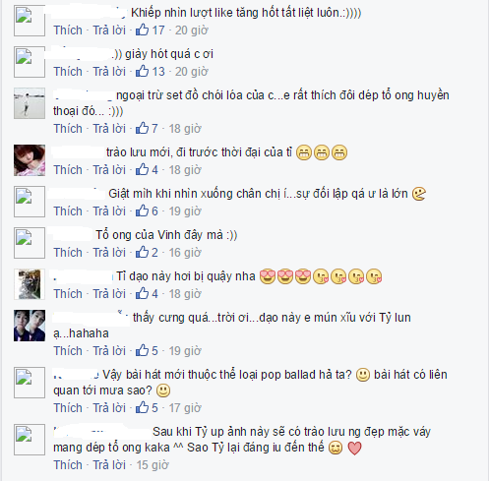The image size is (489, 481).
Task: Like the 'Khiếp nhìn lượt like' comment via Thích
Action: [68, 30]
